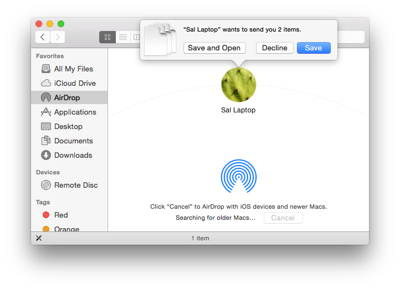Select the Red tag label
Viewport: 400px width, 289px height.
tap(61, 215)
